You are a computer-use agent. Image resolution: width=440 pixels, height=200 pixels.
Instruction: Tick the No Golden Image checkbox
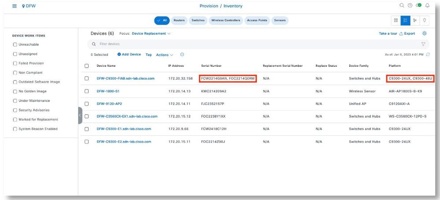(15, 91)
